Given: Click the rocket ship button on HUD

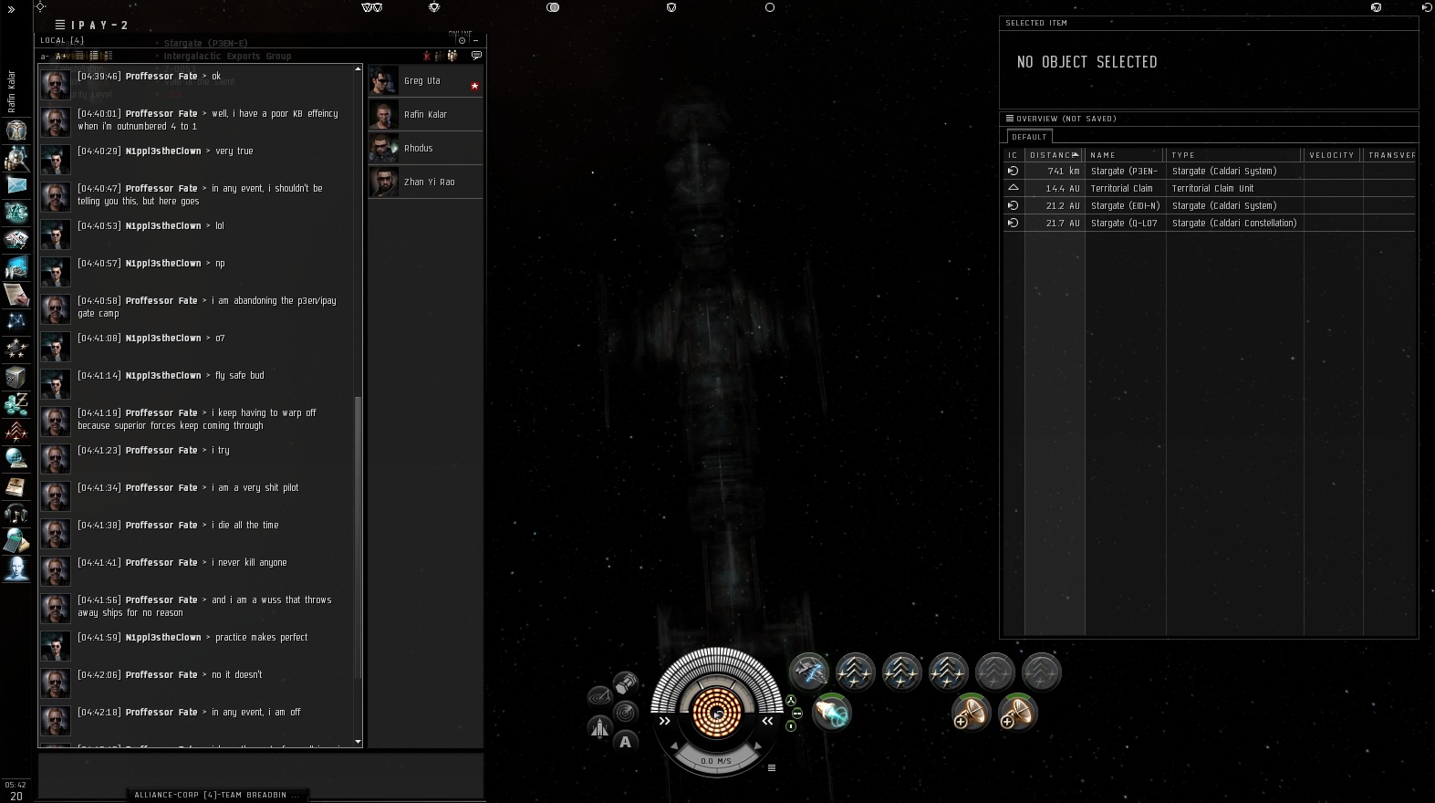Looking at the screenshot, I should (x=599, y=727).
